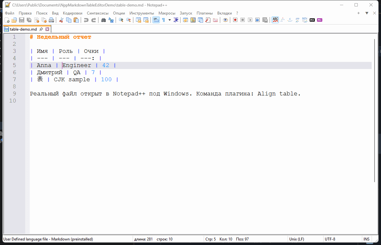Open the Document List panel icon
Screen dimensions: 381x245
(x=201, y=20)
